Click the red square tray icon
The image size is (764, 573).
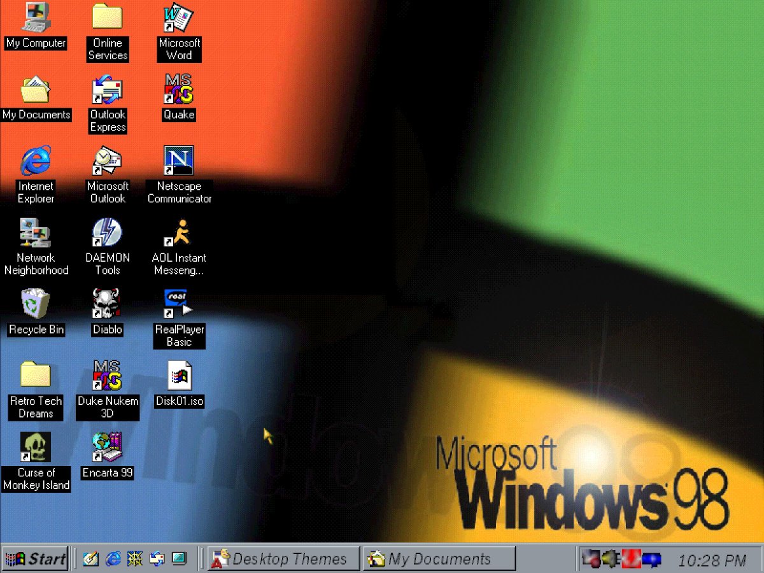[x=631, y=560]
